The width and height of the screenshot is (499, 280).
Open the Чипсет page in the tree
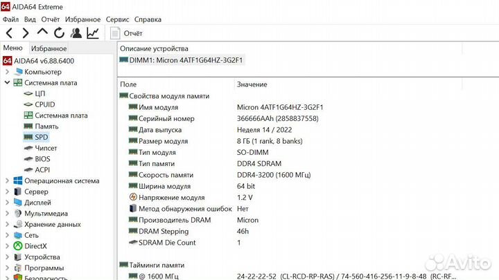pos(46,148)
